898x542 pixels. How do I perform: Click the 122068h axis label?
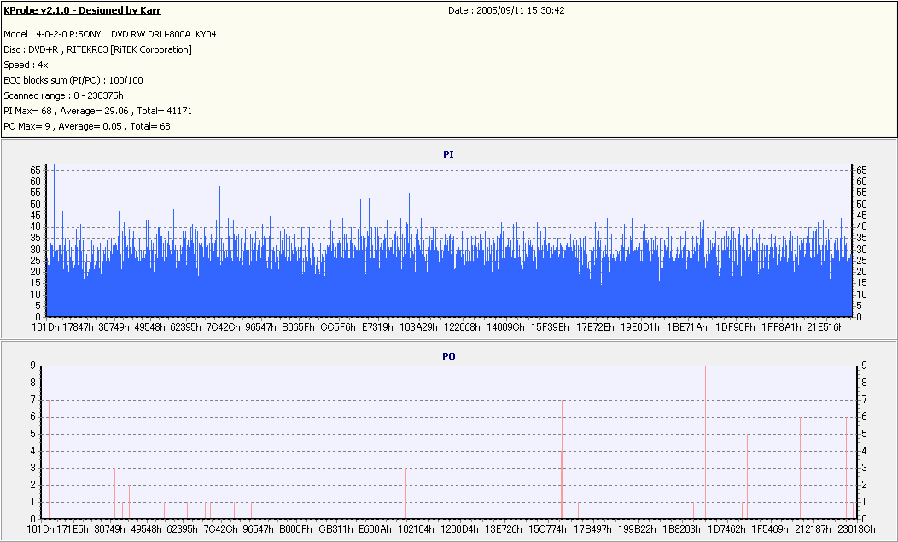[x=462, y=327]
